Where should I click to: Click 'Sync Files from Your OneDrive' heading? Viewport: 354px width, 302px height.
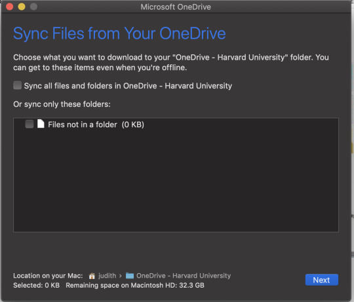[119, 33]
